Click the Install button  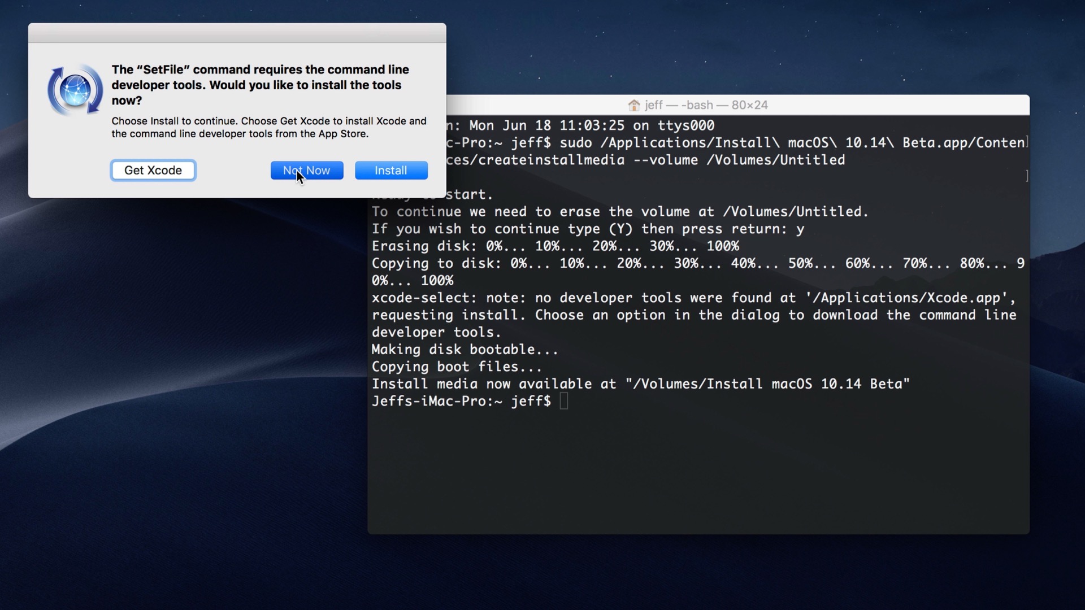391,170
